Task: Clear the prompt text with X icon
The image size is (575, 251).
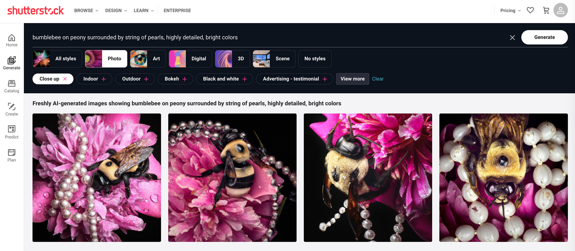Action: (x=512, y=38)
